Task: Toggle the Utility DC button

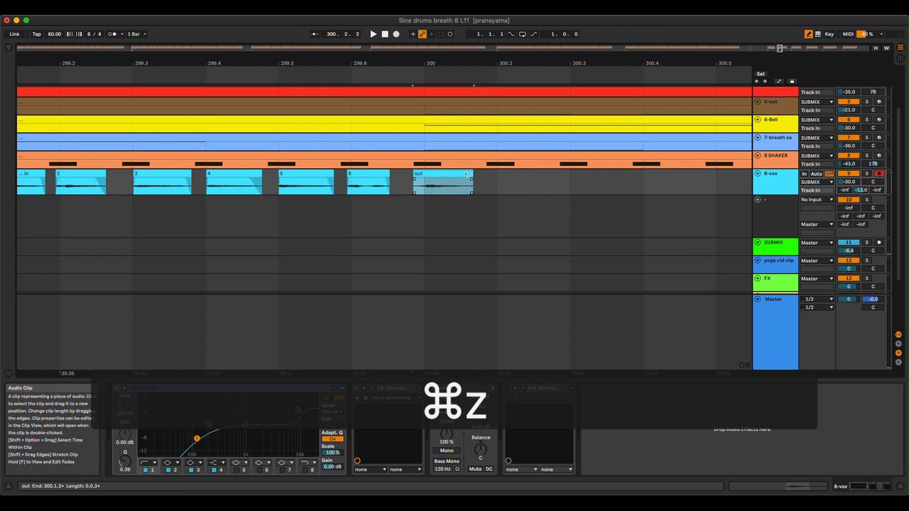Action: pyautogui.click(x=489, y=469)
